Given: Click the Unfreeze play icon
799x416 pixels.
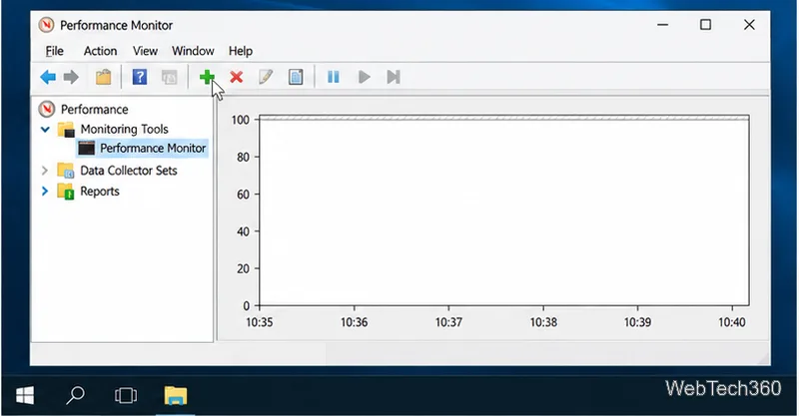Looking at the screenshot, I should [364, 77].
